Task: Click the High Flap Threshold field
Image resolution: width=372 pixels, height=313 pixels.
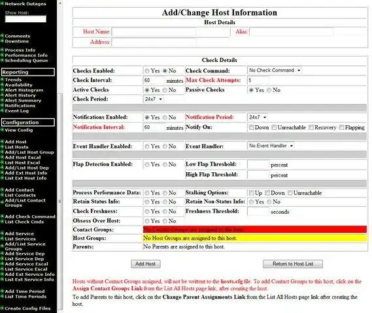Action: click(258, 175)
